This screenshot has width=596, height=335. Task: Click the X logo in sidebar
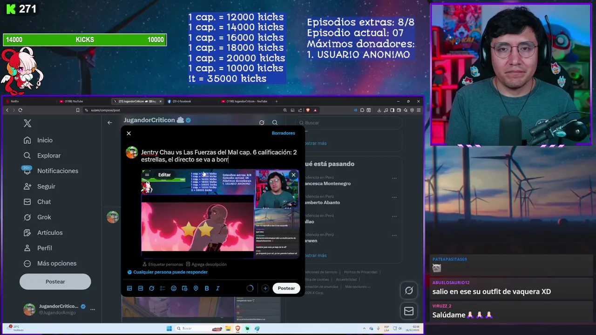pyautogui.click(x=27, y=123)
